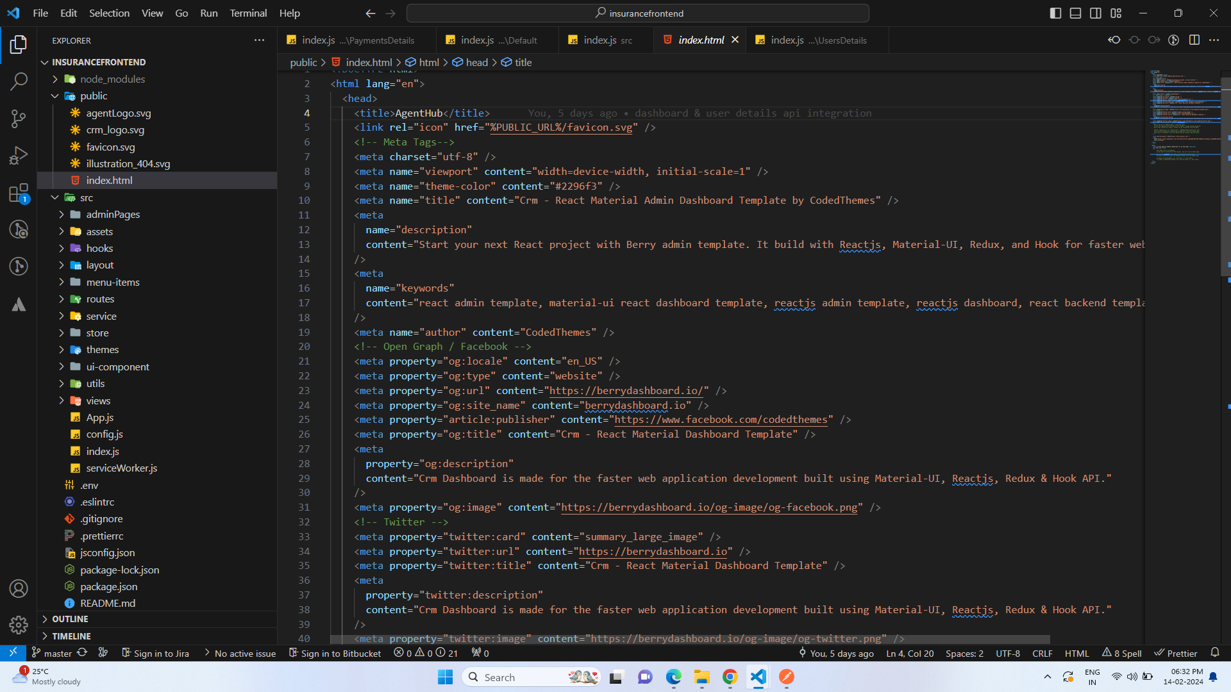This screenshot has width=1231, height=692.
Task: Open the Run and Debug view
Action: click(x=19, y=155)
